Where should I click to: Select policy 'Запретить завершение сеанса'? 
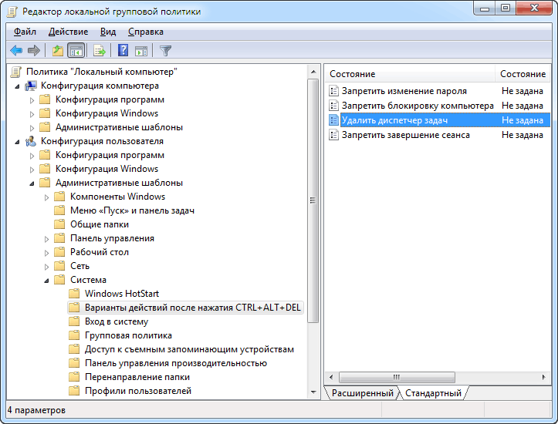406,135
